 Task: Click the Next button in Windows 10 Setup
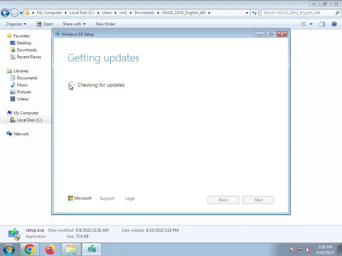(x=259, y=200)
